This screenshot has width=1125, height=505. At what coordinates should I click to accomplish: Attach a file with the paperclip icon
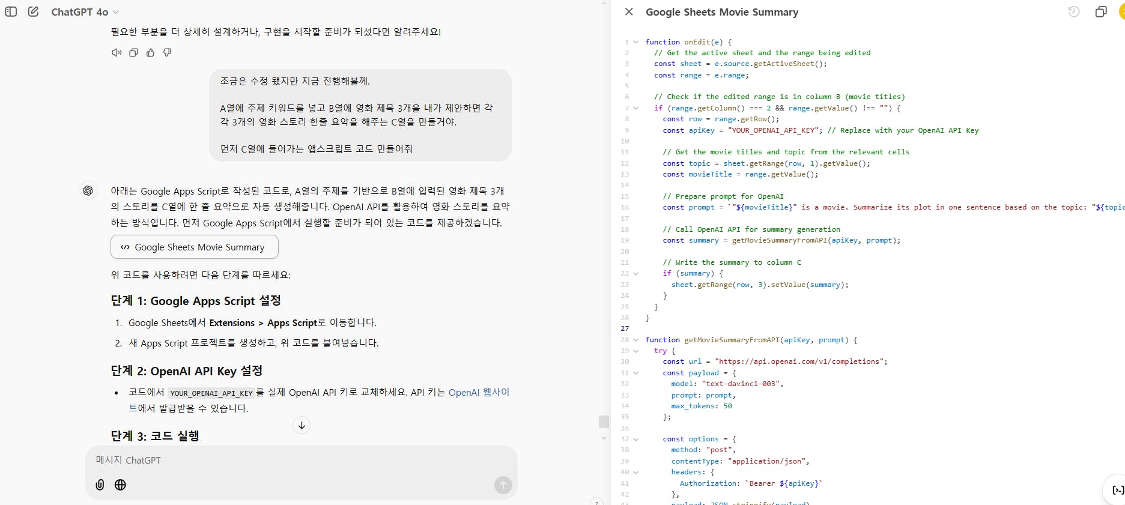point(100,485)
